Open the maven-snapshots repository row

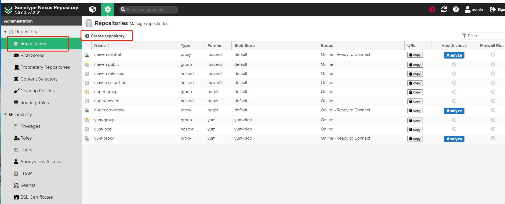click(293, 83)
